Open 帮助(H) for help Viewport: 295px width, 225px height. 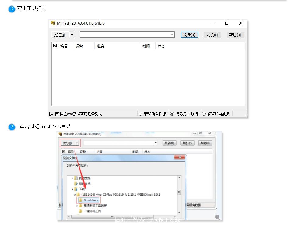point(235,35)
